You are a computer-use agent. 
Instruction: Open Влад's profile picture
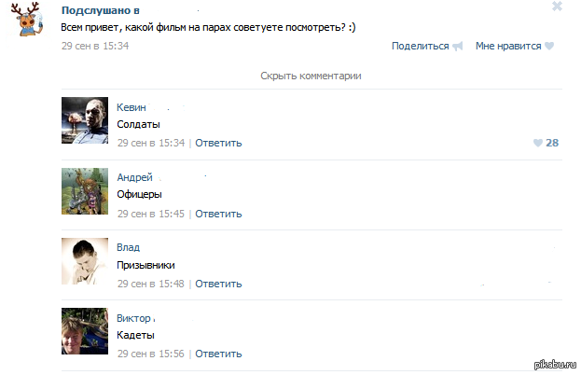point(86,261)
